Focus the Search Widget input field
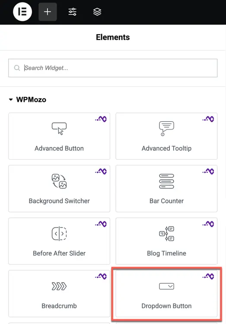The height and width of the screenshot is (324, 226). tap(113, 68)
